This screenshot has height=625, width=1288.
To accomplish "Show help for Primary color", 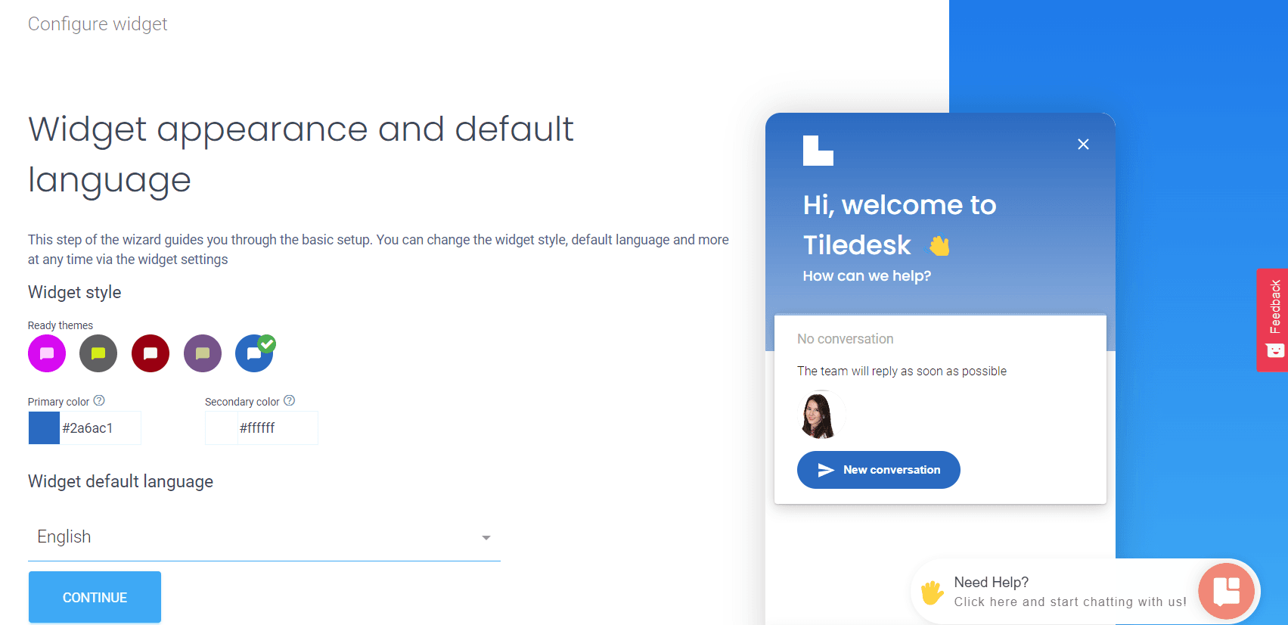I will [99, 401].
